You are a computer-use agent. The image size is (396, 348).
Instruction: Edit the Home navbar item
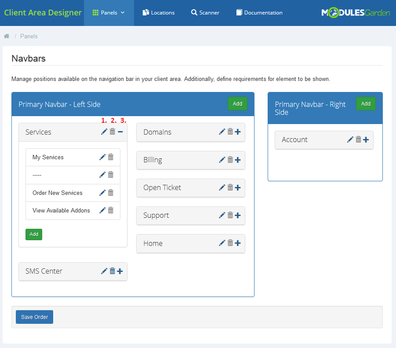222,243
